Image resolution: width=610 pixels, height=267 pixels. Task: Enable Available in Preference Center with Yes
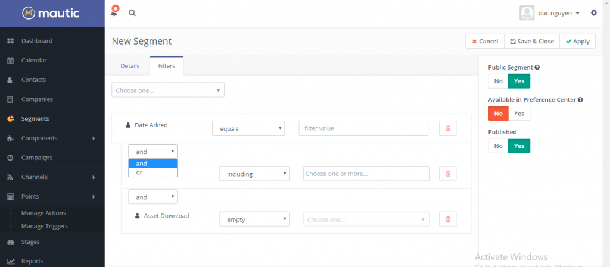click(519, 114)
